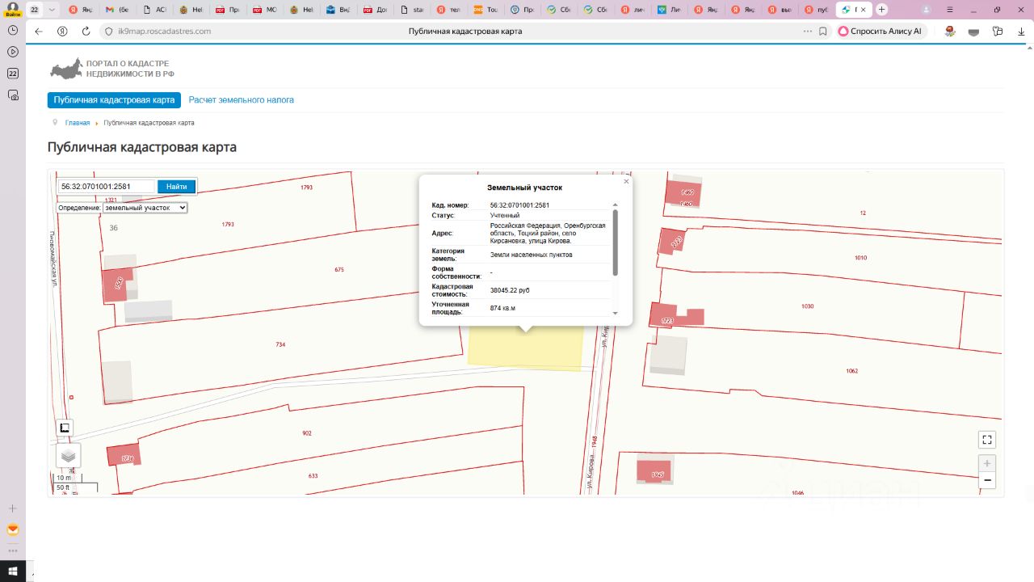Click the Спросить Алису AI button
Screen dimensions: 1034x582
pos(880,32)
